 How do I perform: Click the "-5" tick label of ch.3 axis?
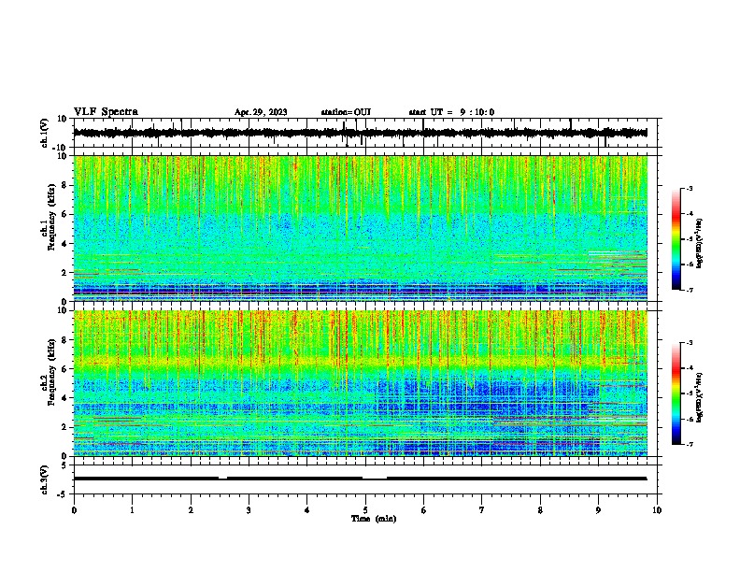(x=63, y=494)
